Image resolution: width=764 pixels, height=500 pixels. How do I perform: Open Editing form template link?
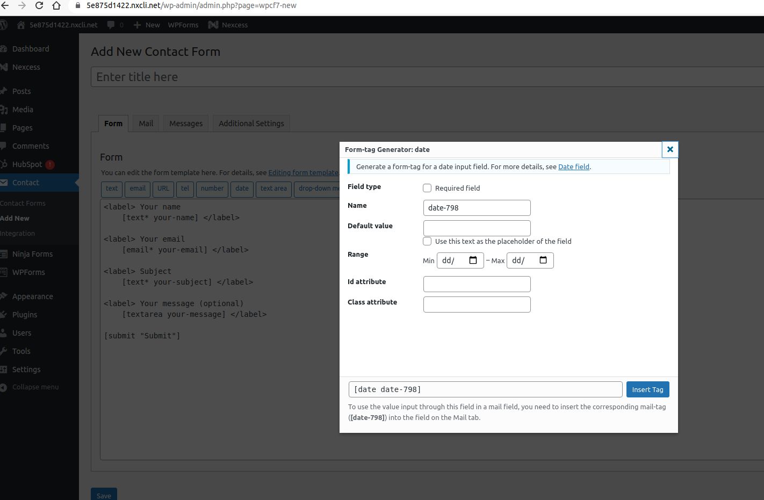(304, 172)
